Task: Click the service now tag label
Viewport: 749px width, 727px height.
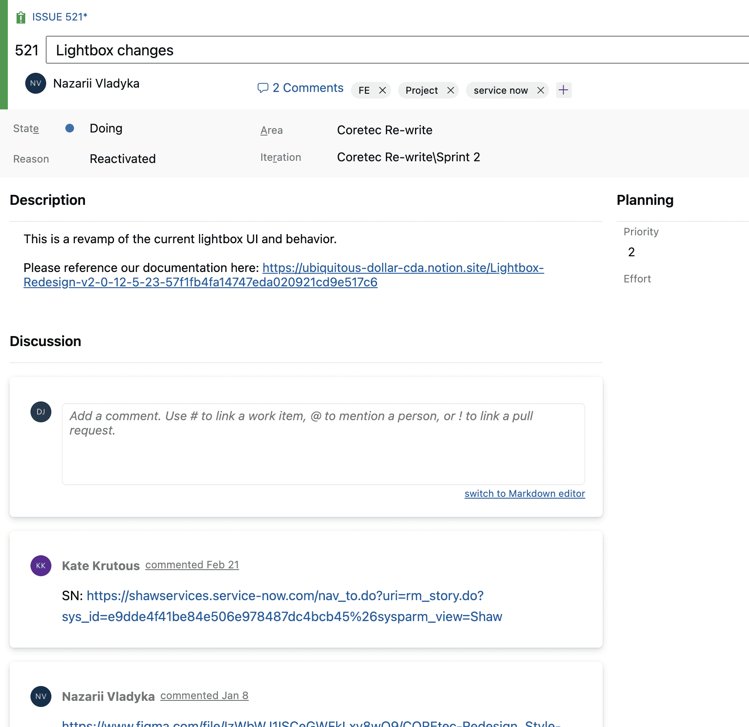Action: pos(501,90)
